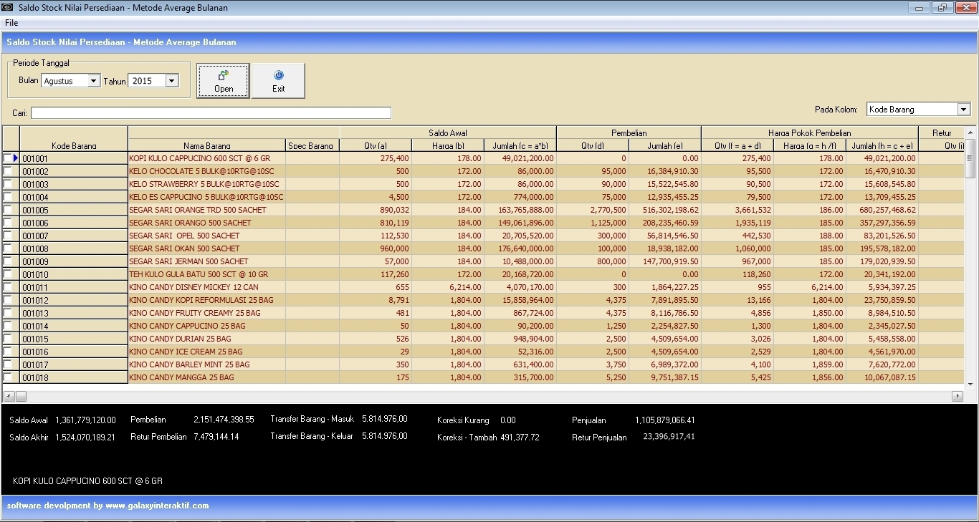Select the SEGAR SARI OKAN 500 SACHET row
This screenshot has height=522, width=979.
[x=185, y=248]
